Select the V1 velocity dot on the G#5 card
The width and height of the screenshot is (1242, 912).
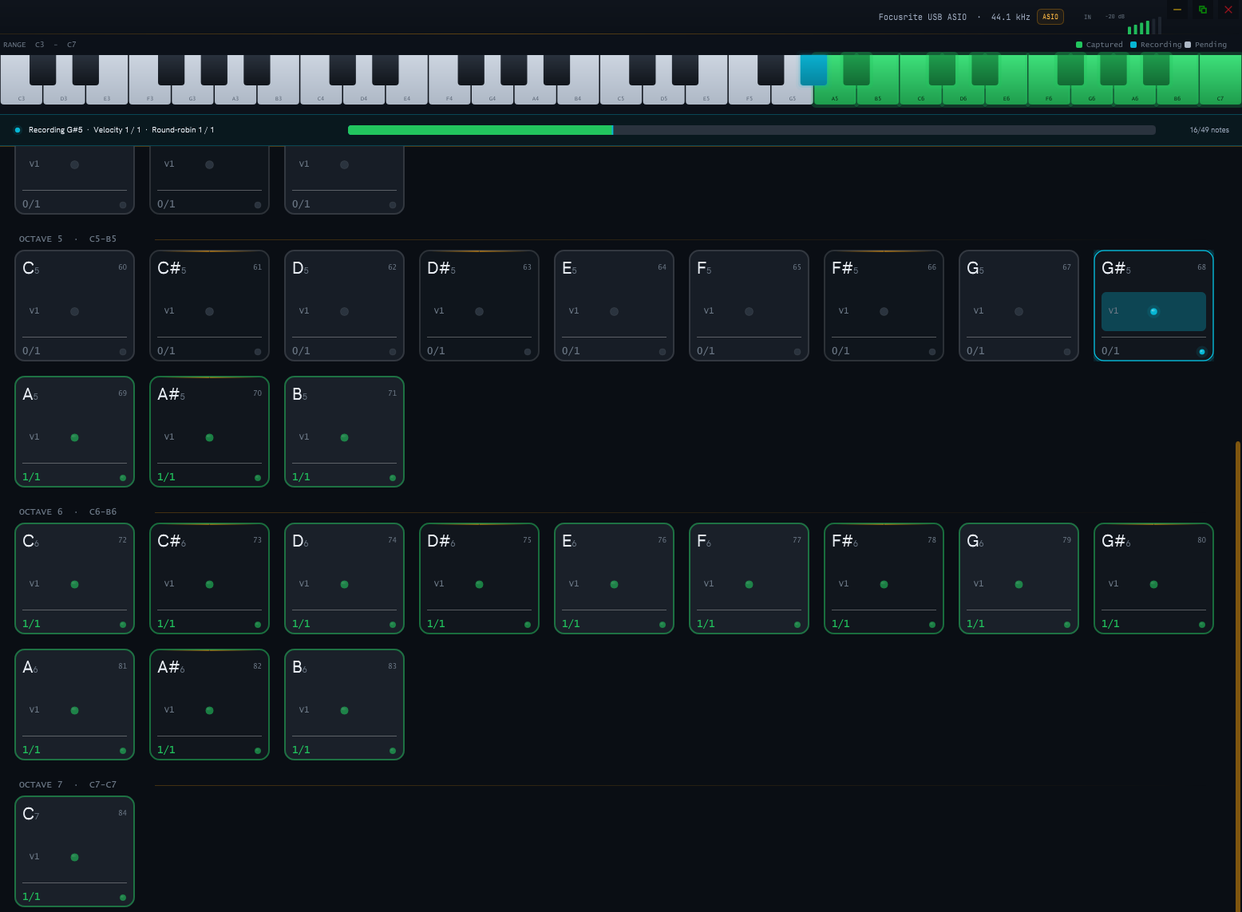[x=1153, y=311]
